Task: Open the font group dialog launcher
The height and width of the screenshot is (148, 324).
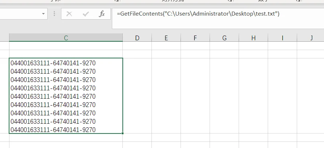Action: 117,1
